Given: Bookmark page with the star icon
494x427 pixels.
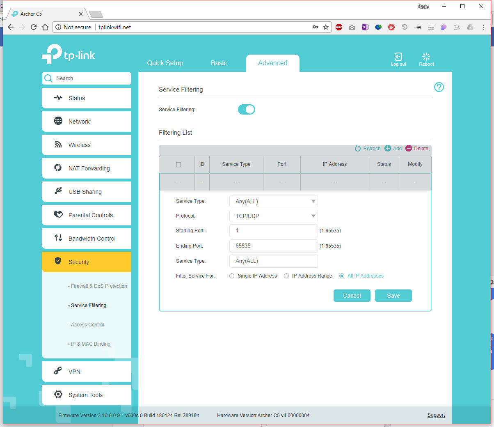Looking at the screenshot, I should coord(326,27).
